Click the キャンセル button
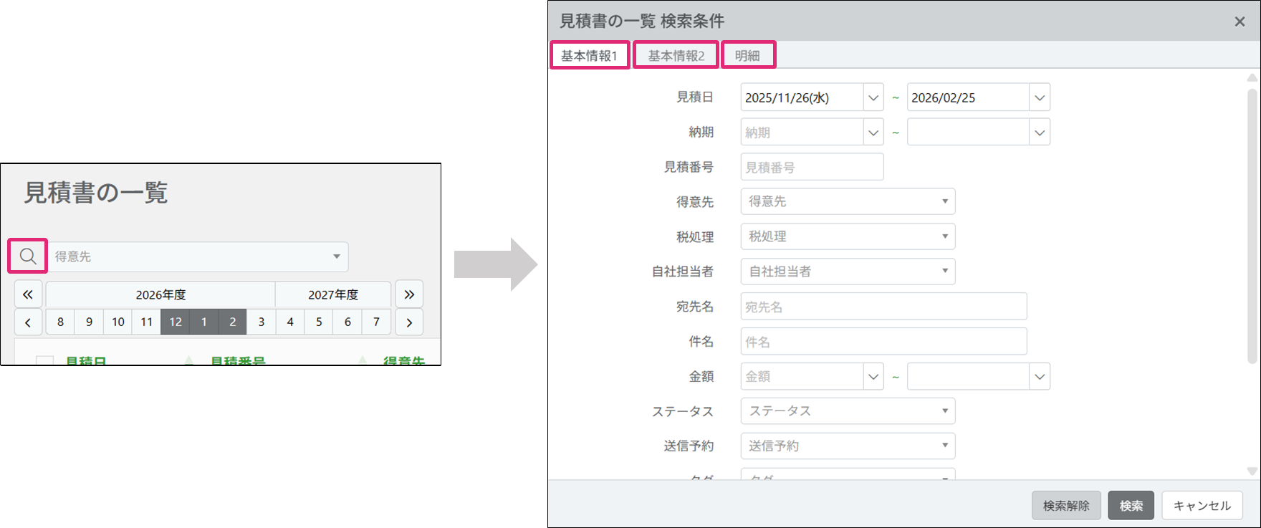Viewport: 1261px width, 528px height. click(1202, 506)
